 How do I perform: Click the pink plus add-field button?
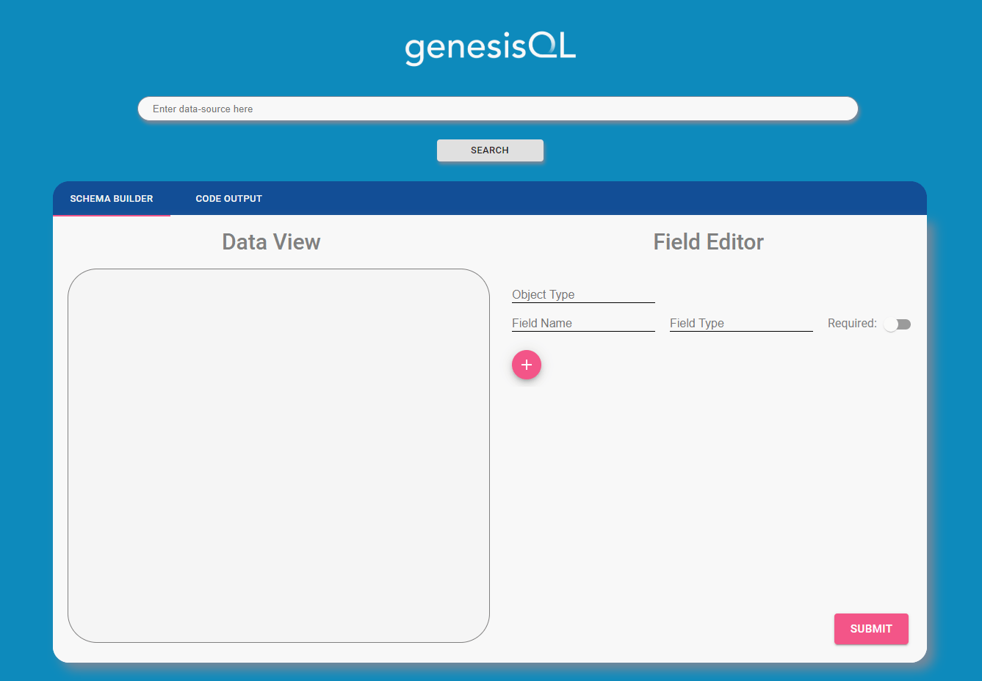coord(526,365)
